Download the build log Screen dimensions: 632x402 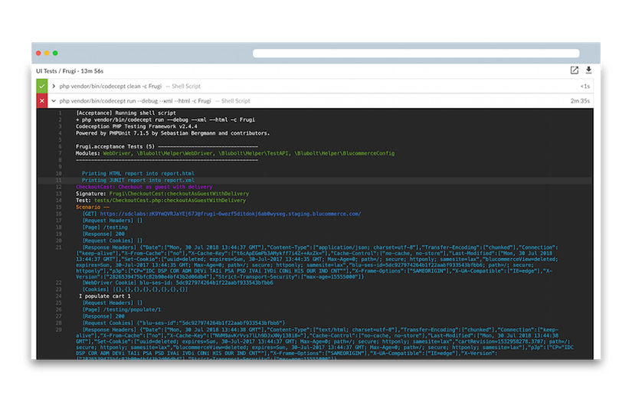589,70
